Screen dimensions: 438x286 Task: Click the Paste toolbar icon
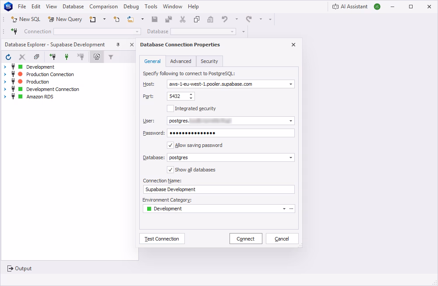[210, 19]
